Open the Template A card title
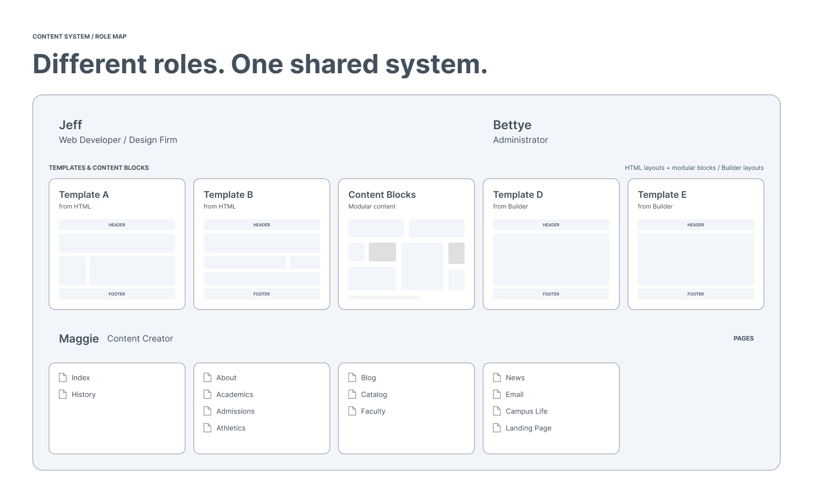This screenshot has width=813, height=503. pos(84,195)
